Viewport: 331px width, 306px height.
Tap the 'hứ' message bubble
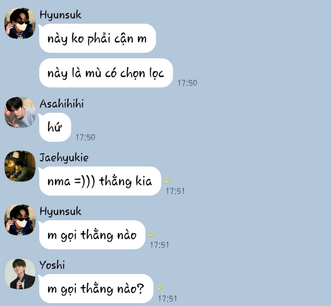pyautogui.click(x=55, y=127)
